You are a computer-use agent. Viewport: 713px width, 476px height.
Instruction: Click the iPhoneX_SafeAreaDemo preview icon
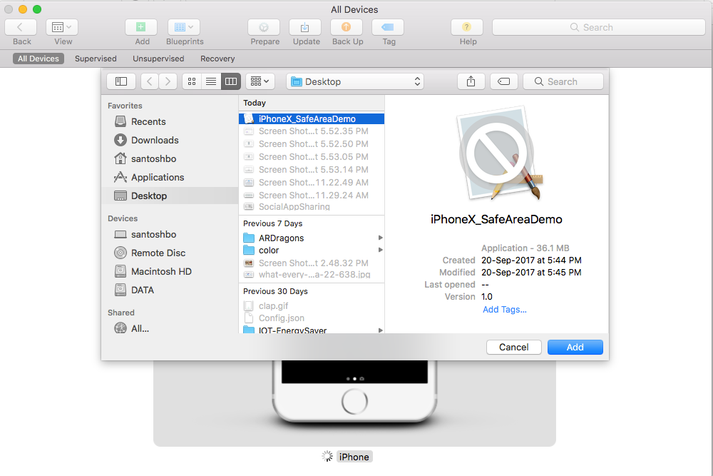501,153
